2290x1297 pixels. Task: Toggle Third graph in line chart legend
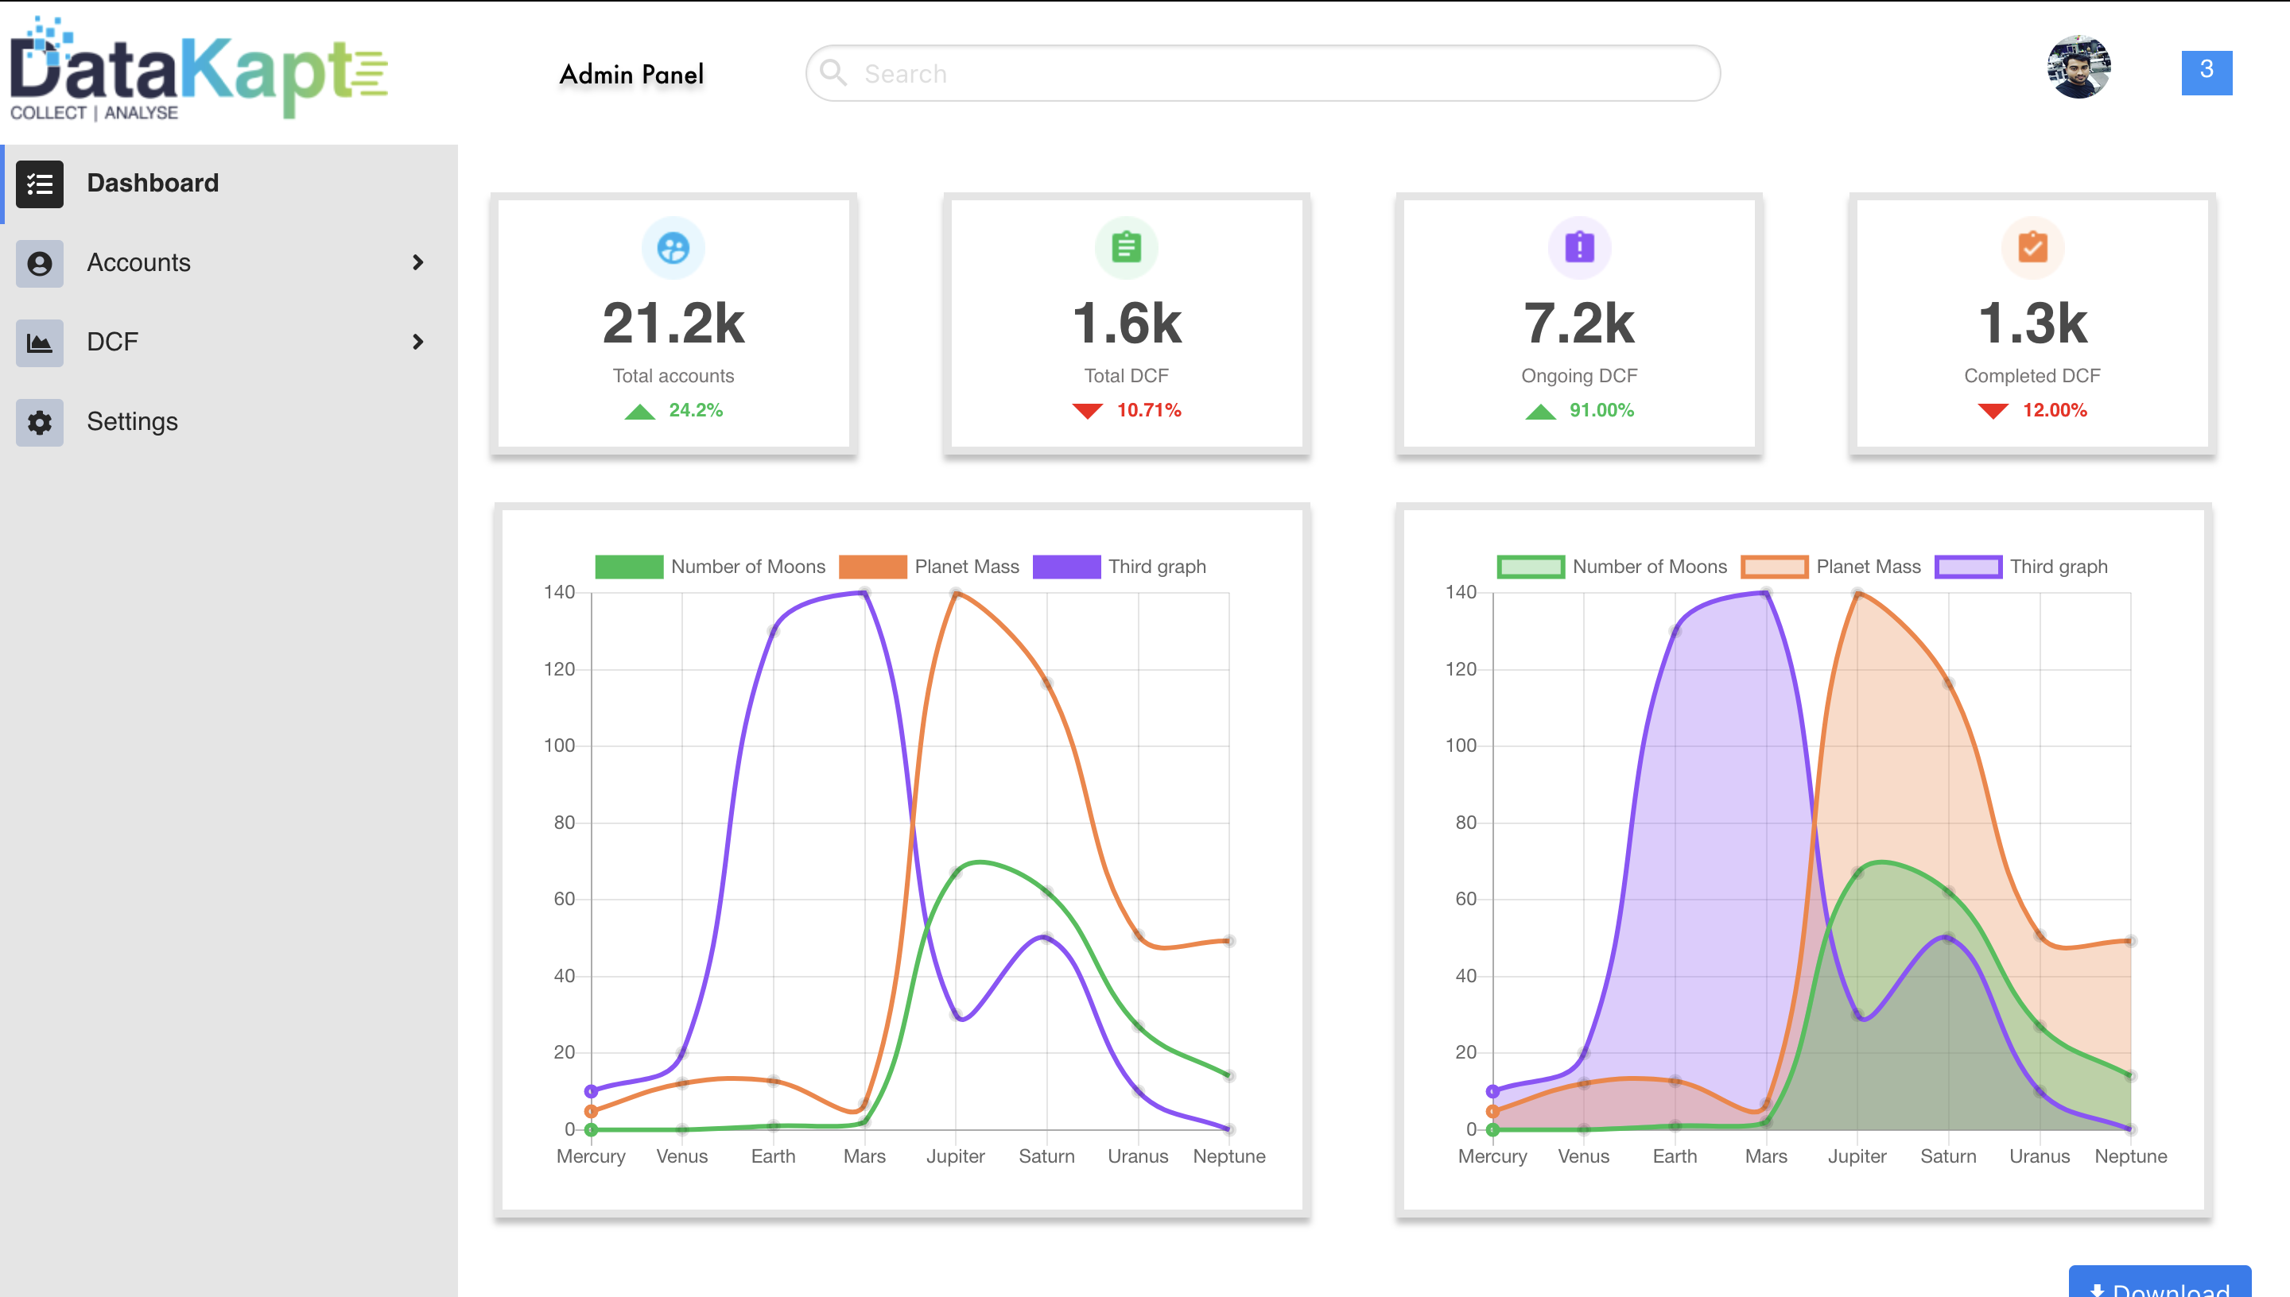[1120, 567]
